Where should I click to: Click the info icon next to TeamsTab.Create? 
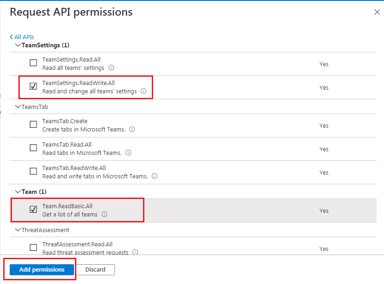click(132, 130)
